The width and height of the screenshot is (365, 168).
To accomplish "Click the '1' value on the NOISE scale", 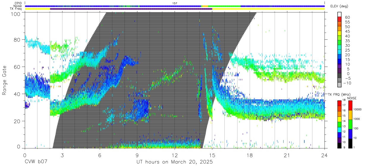I will pos(354,148).
